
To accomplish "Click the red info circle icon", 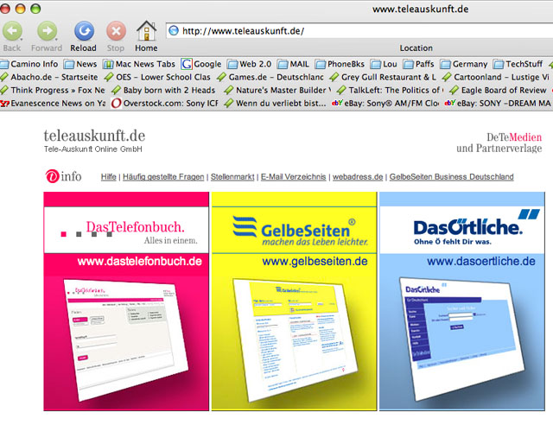I will (x=52, y=176).
